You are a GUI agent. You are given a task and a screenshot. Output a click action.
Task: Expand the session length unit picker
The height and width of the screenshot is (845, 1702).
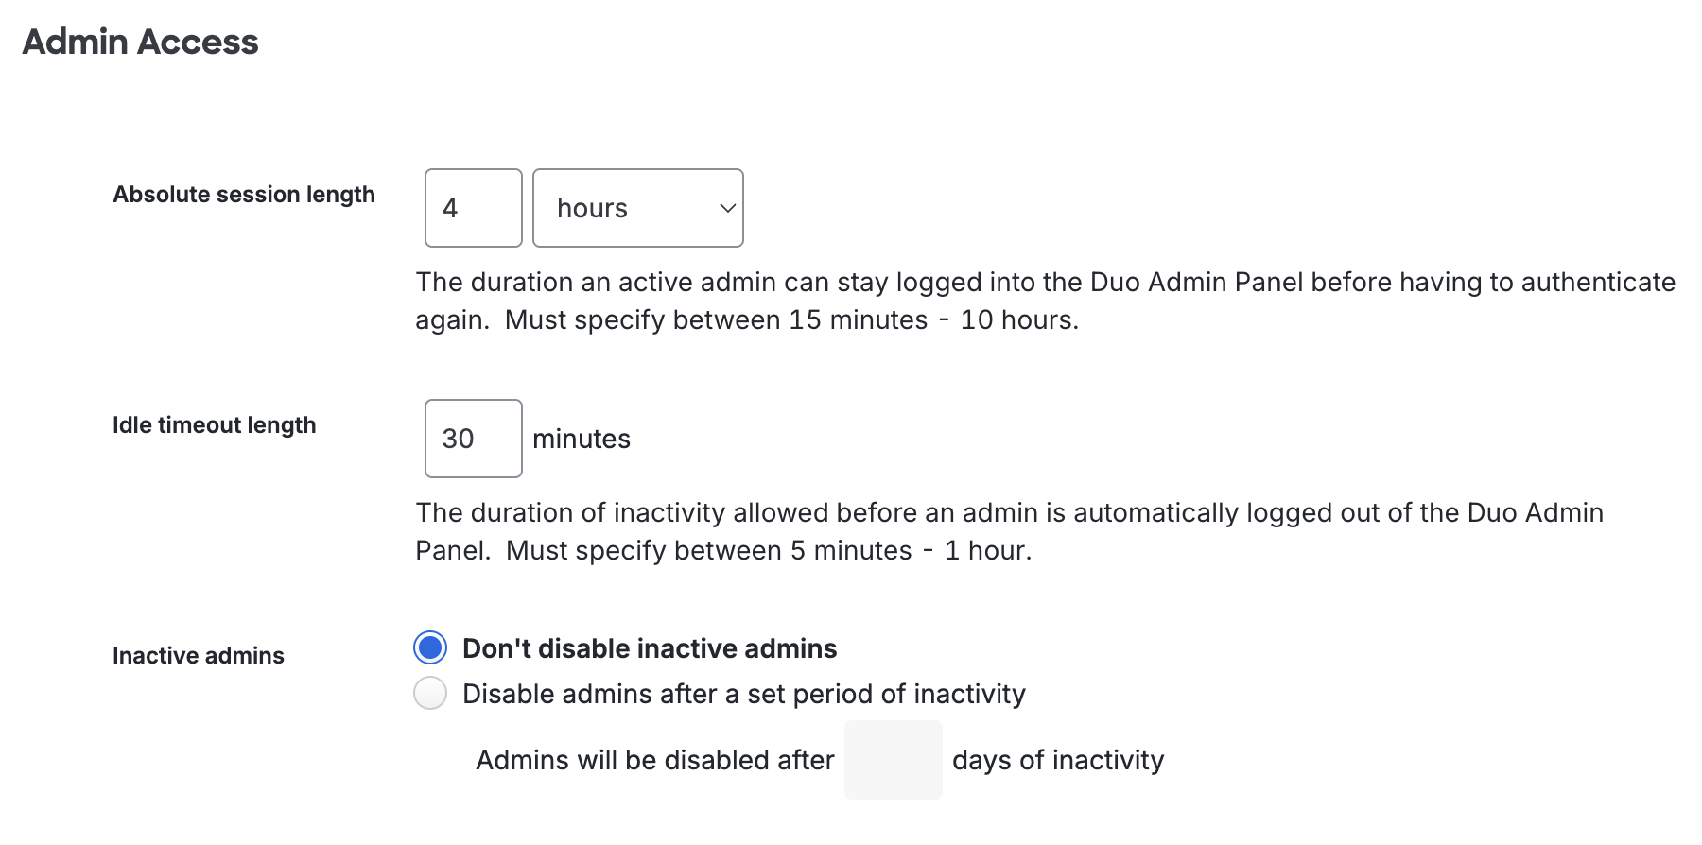(x=638, y=208)
